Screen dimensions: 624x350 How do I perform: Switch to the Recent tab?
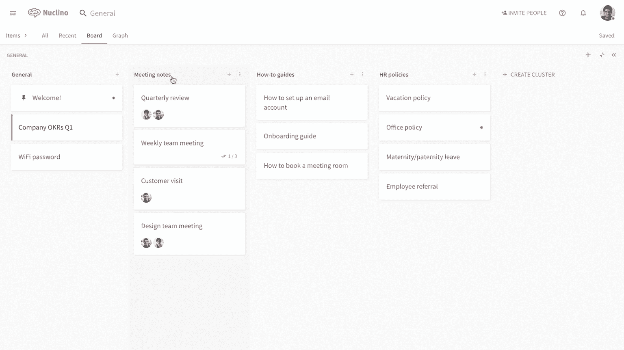67,35
